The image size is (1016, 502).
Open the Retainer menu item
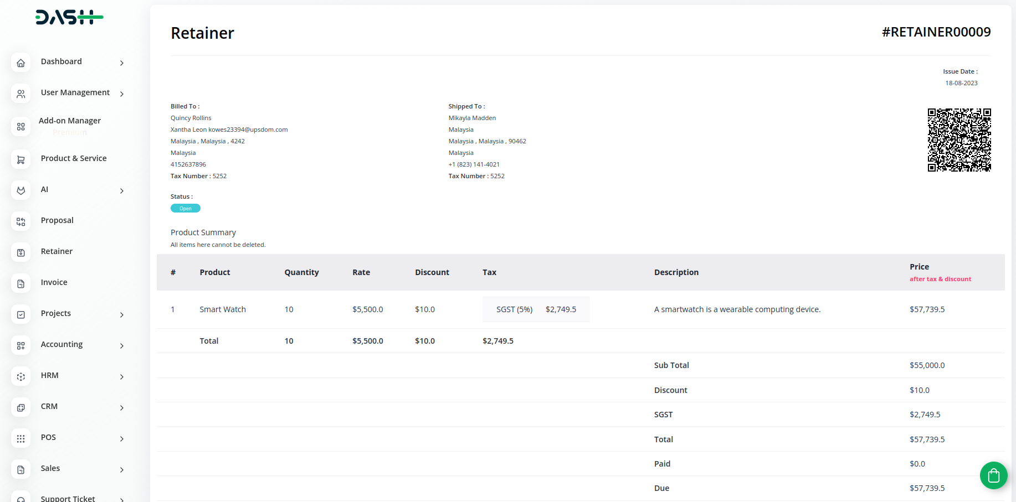(x=57, y=251)
